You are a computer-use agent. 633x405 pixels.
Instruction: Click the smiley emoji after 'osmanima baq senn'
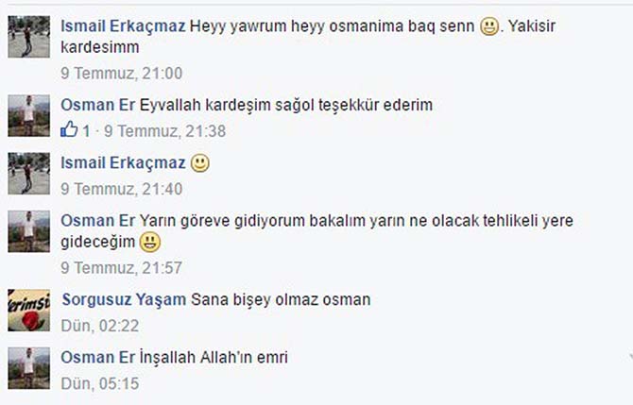point(489,26)
